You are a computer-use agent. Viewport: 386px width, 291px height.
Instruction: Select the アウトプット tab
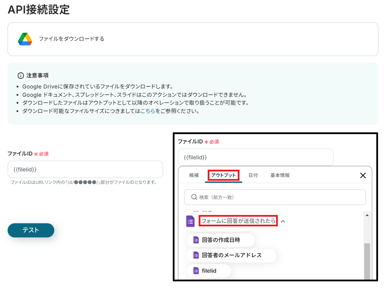point(224,175)
